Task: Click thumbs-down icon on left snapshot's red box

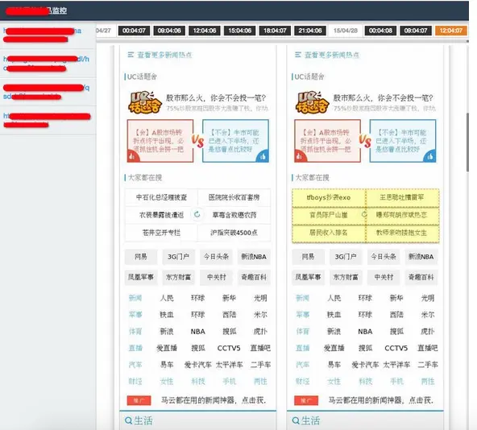Action: click(x=133, y=156)
